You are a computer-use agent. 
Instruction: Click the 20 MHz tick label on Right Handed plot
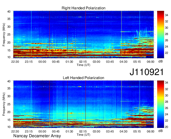[9, 43]
